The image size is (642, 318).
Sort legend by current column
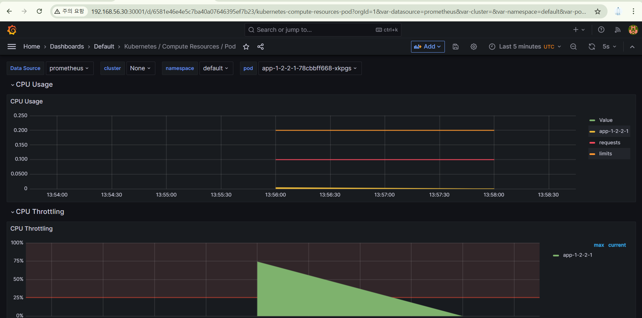[x=617, y=245]
